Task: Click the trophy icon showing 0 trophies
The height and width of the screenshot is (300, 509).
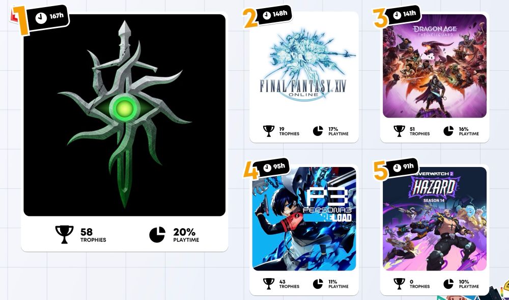Action: click(x=399, y=284)
